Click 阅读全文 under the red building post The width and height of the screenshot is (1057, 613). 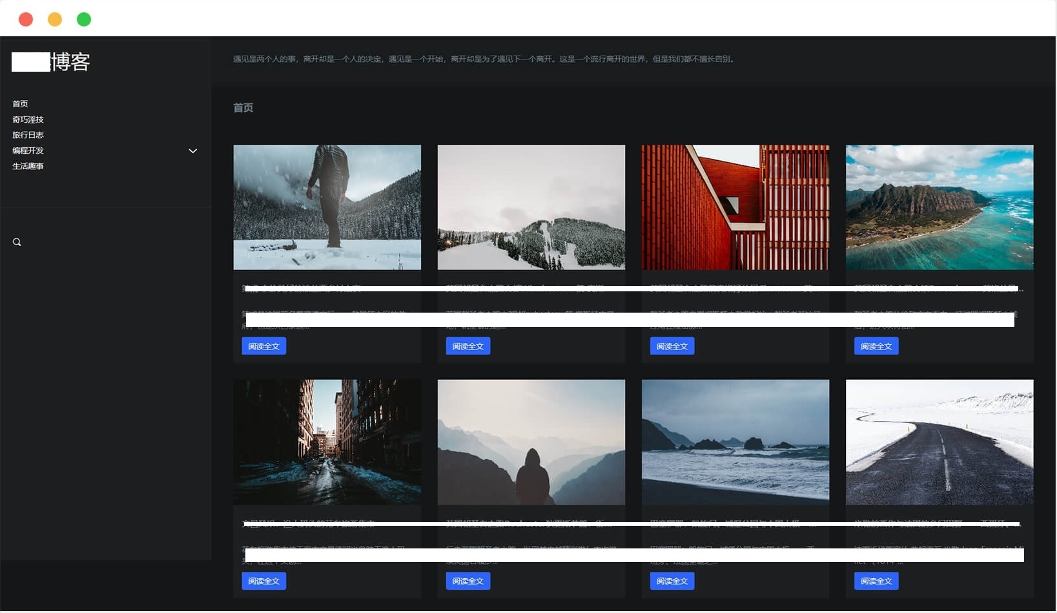tap(672, 346)
